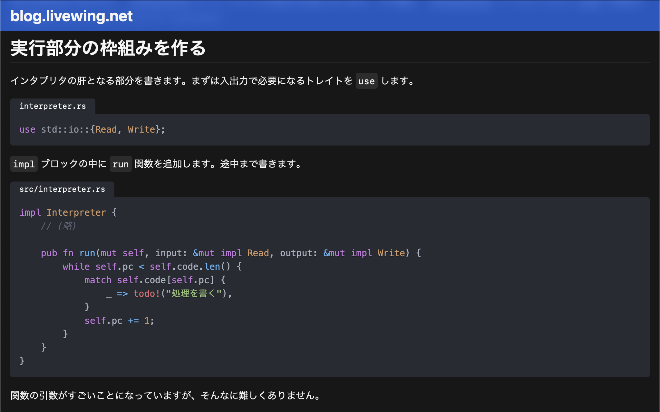Click the // (略) comment

point(58,226)
